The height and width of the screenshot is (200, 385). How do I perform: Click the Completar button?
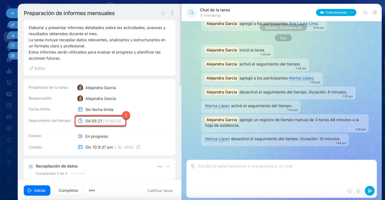click(x=69, y=190)
